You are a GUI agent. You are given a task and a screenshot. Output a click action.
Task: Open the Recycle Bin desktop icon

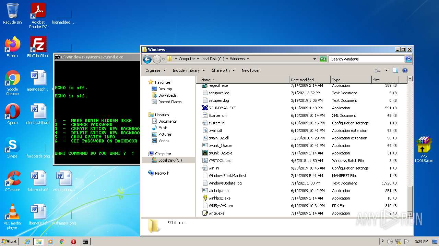click(x=12, y=14)
